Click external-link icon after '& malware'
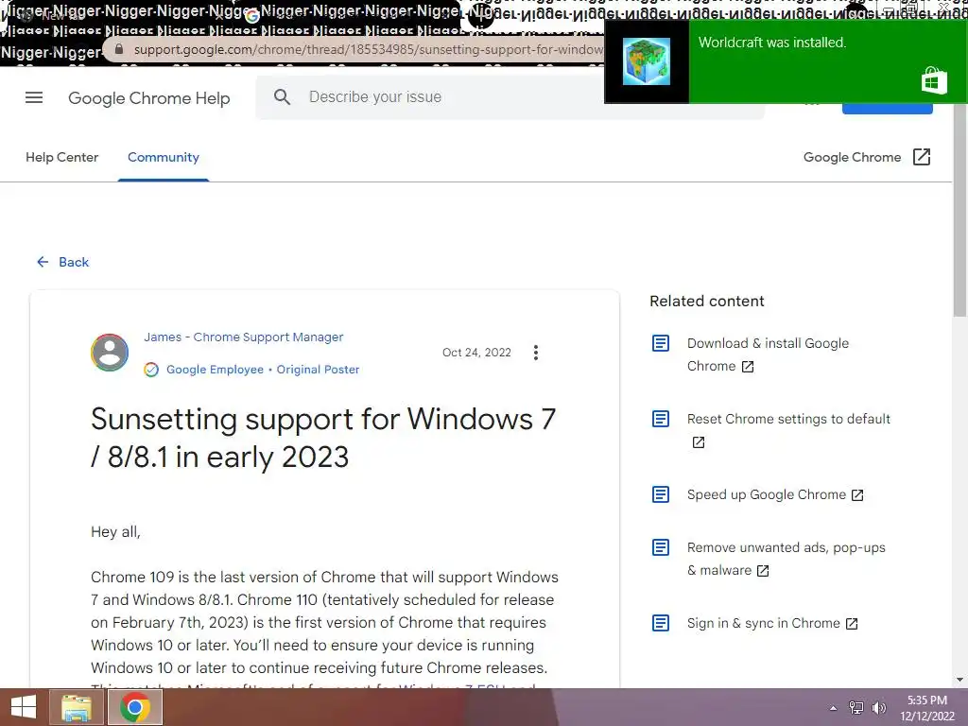968x726 pixels. [763, 571]
